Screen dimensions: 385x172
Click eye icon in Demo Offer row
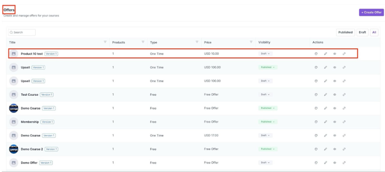[334, 163]
